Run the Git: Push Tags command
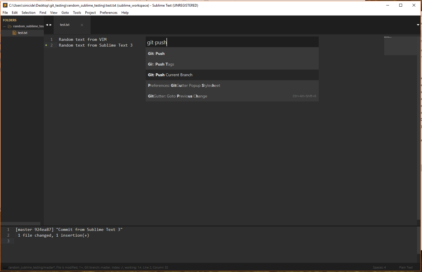 click(232, 64)
